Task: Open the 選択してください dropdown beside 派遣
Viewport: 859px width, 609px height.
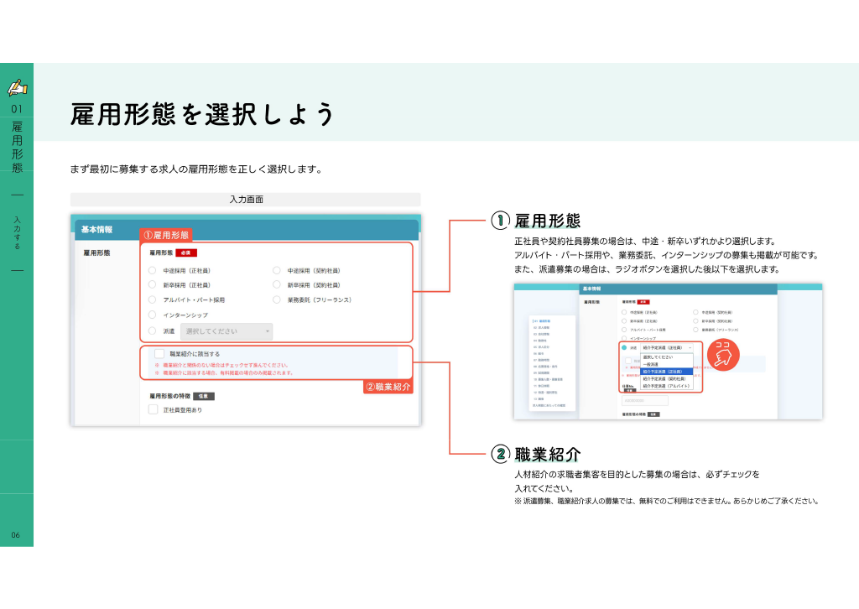Action: click(226, 331)
